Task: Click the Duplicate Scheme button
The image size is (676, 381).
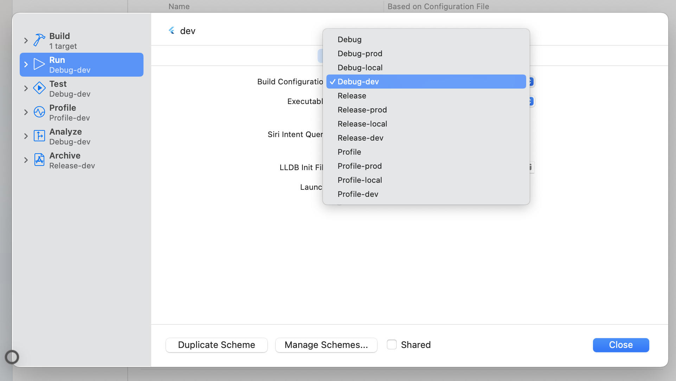Action: coord(216,345)
